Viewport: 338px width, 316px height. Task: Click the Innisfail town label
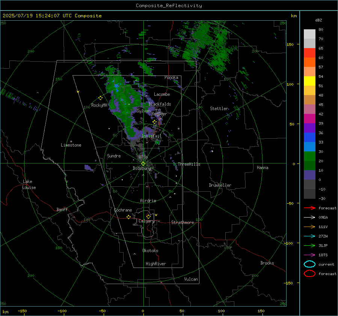[151, 136]
